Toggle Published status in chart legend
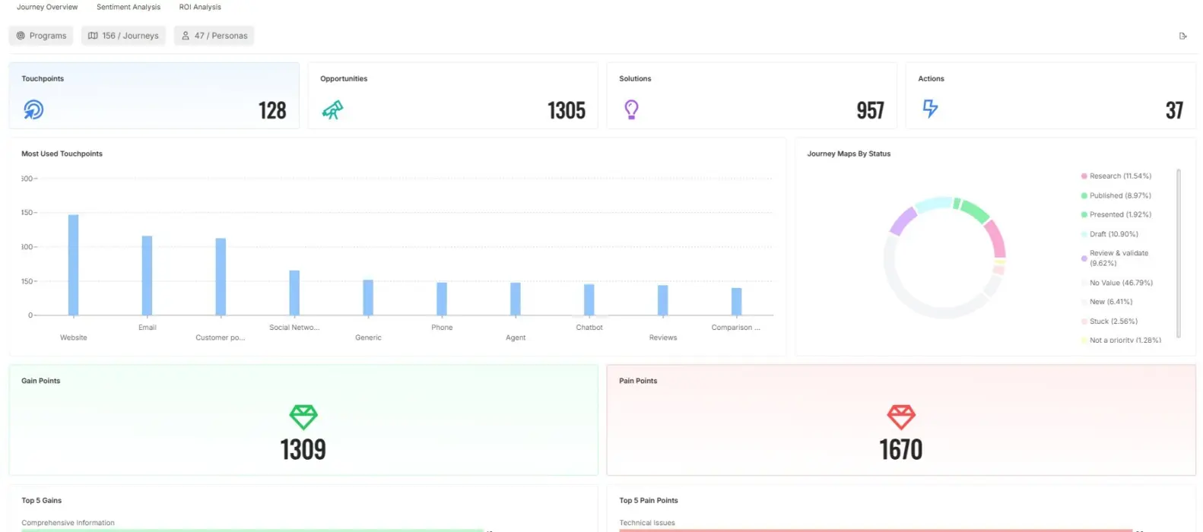The image size is (1203, 532). tap(1119, 195)
